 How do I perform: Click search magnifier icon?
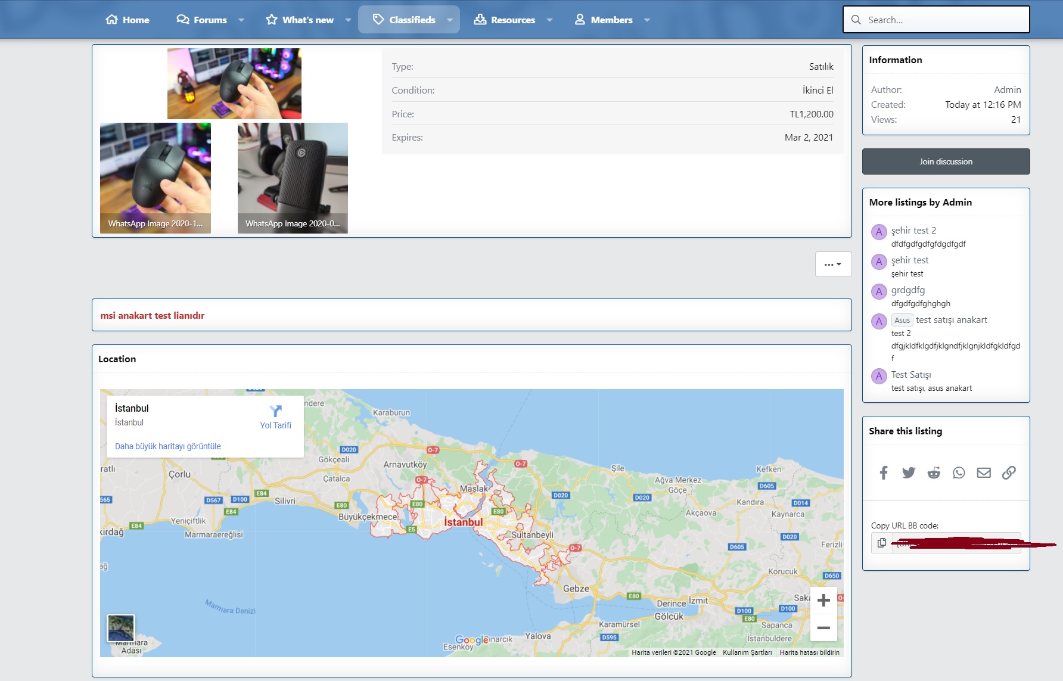856,20
